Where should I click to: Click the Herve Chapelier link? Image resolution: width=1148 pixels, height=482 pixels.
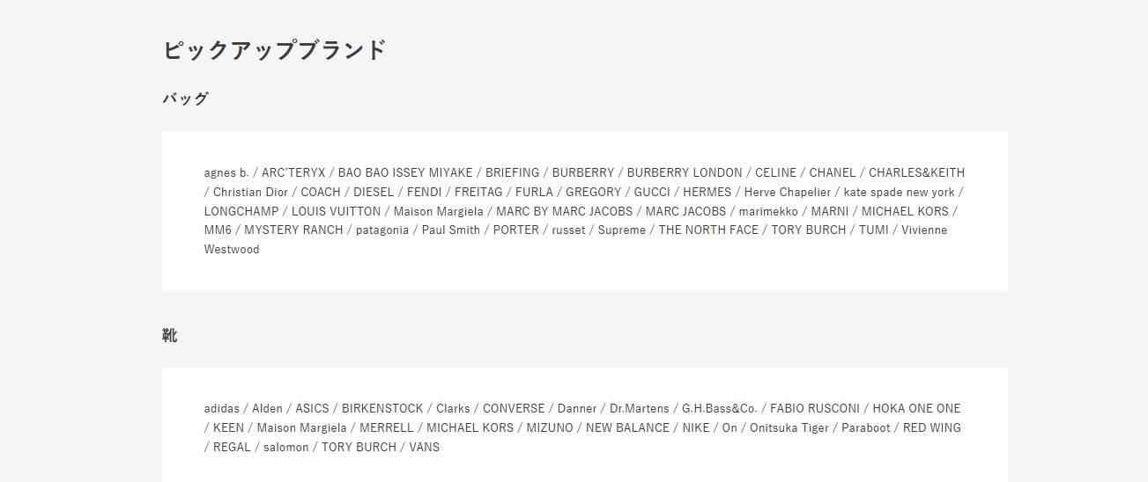coord(788,193)
